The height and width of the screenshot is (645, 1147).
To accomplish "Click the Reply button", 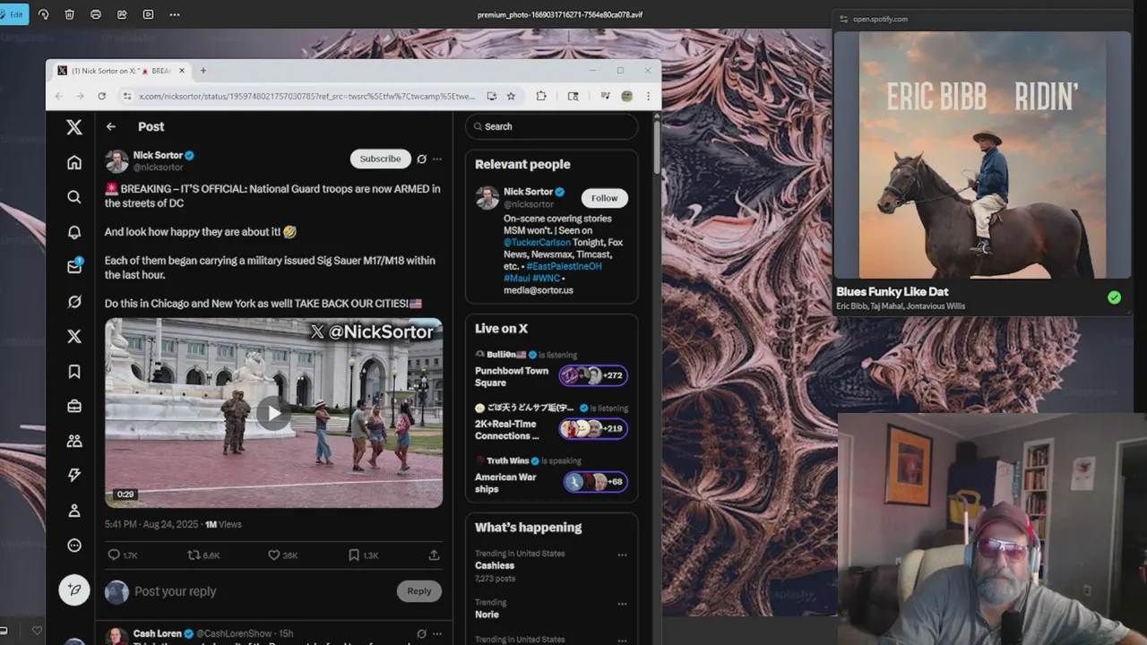I will 418,591.
